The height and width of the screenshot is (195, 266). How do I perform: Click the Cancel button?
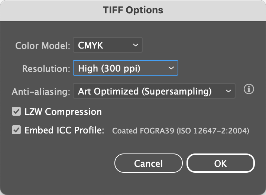(x=149, y=163)
